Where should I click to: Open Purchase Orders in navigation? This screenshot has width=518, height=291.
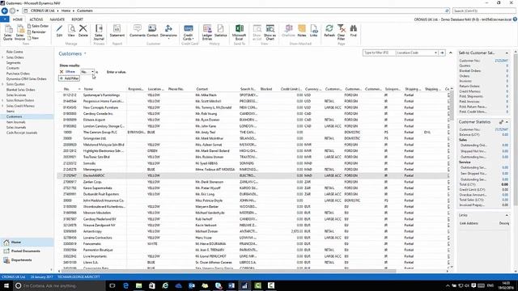pyautogui.click(x=18, y=74)
